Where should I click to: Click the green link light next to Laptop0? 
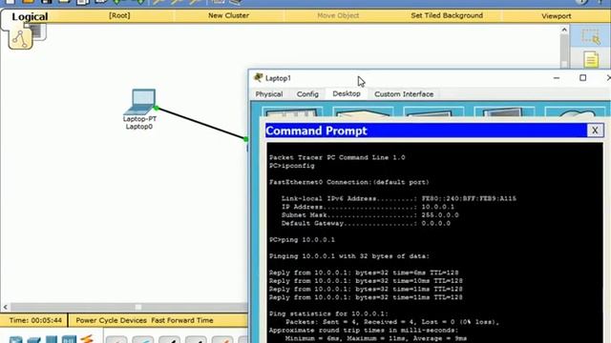(157, 108)
